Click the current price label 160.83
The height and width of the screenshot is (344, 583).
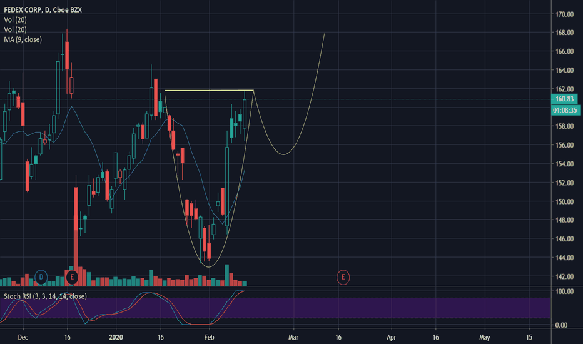pyautogui.click(x=564, y=99)
